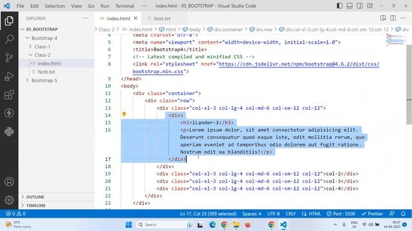Open the notifications bell in status bar

coord(404,214)
